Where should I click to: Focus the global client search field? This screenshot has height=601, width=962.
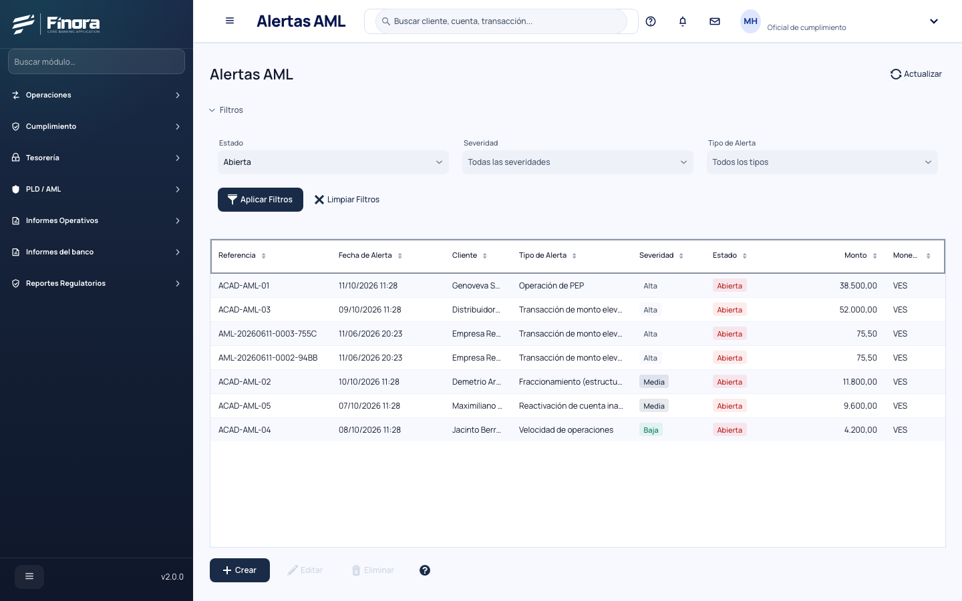tap(501, 21)
